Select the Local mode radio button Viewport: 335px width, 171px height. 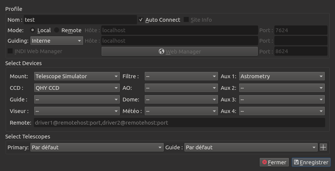[33, 30]
